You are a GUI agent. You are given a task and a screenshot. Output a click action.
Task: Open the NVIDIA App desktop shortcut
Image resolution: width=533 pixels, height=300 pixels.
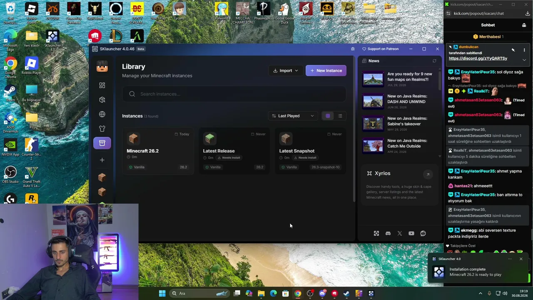coord(10,147)
